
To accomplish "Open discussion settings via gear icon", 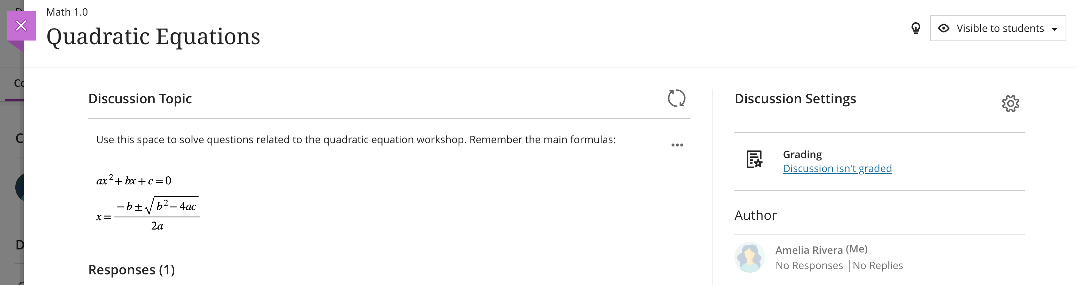I will [1010, 103].
